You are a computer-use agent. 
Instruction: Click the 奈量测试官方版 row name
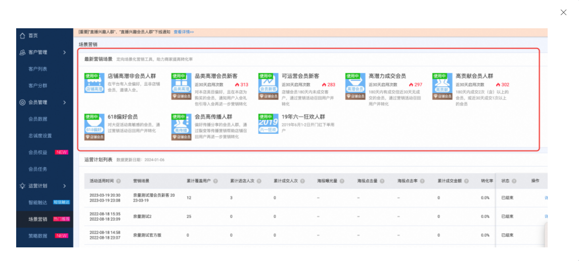tap(147, 235)
